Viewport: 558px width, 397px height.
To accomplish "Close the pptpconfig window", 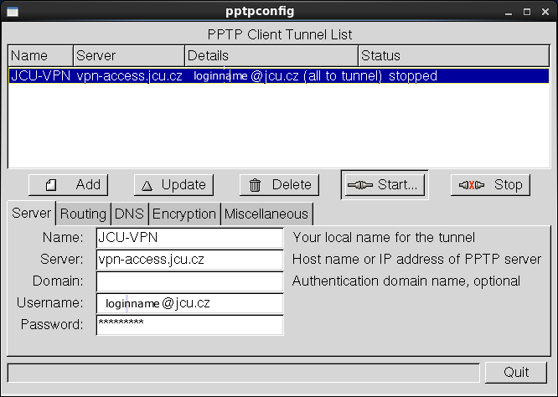I will pos(545,12).
